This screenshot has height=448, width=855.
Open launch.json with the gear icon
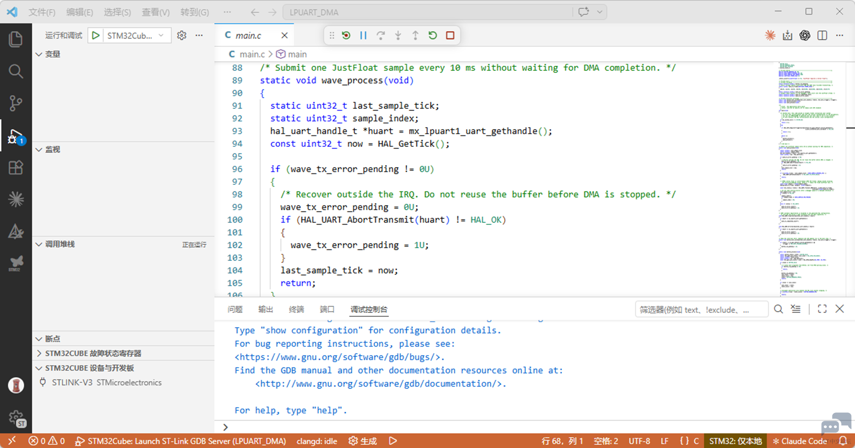click(182, 35)
